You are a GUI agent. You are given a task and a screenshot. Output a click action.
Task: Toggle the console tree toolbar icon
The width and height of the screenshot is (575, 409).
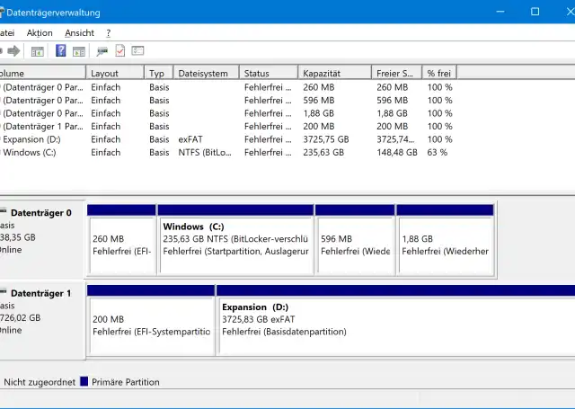38,51
